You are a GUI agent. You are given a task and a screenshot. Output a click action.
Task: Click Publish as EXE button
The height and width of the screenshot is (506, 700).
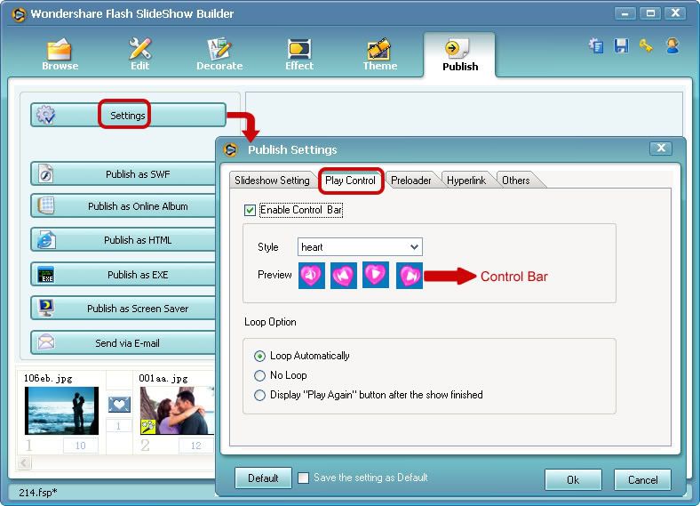[123, 275]
